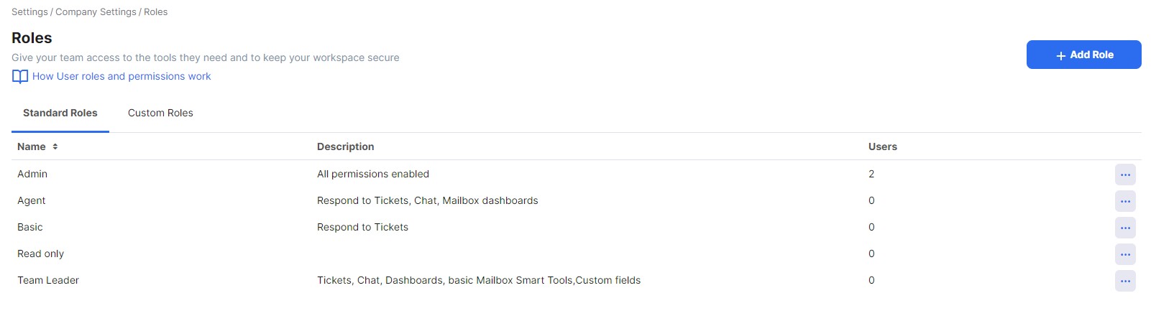
Task: Open the Admin role options menu
Action: coord(1125,175)
